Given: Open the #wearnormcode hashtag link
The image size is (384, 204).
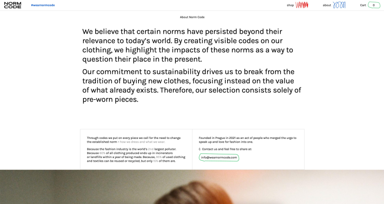Looking at the screenshot, I should [x=43, y=5].
